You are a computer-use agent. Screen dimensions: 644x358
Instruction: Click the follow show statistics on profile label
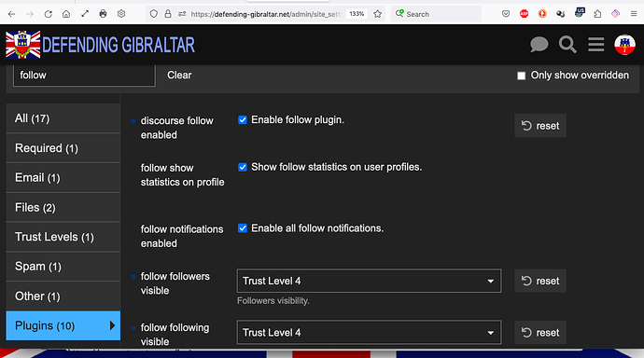pyautogui.click(x=182, y=174)
